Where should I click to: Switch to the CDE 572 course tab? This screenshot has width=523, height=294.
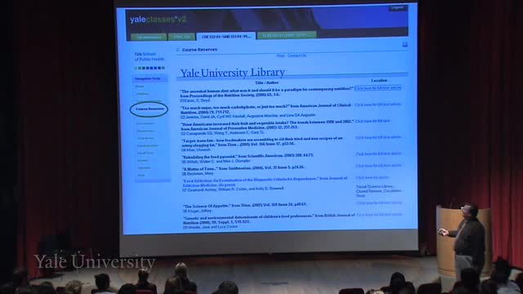tap(226, 36)
